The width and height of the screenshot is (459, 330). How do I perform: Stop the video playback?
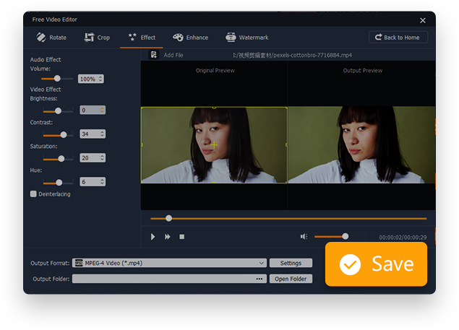[x=181, y=237]
